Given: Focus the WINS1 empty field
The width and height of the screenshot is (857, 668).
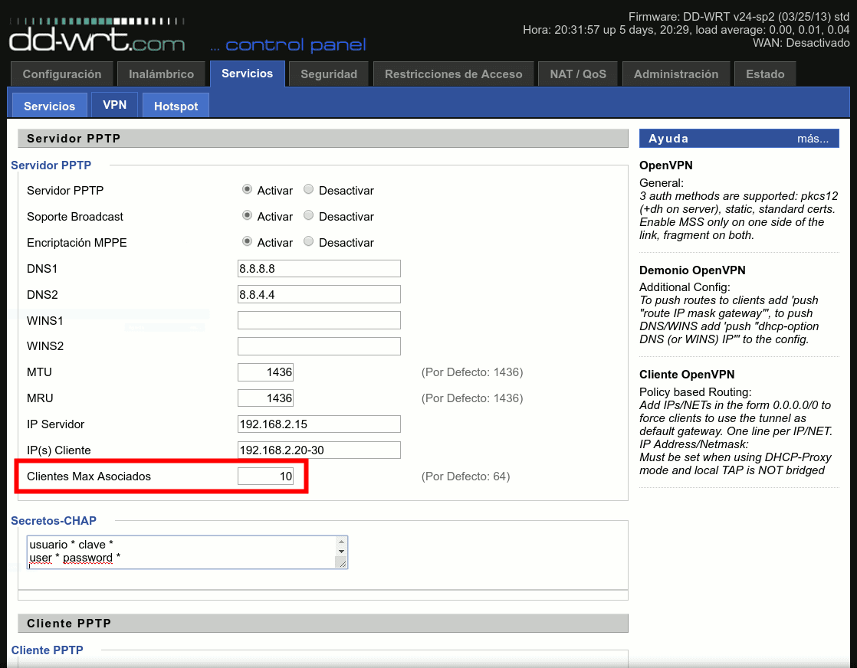Looking at the screenshot, I should coord(319,320).
